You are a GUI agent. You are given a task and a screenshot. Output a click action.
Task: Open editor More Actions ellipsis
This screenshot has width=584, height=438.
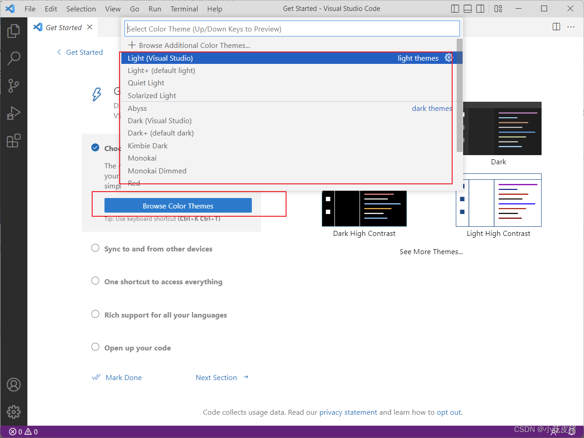tap(571, 27)
